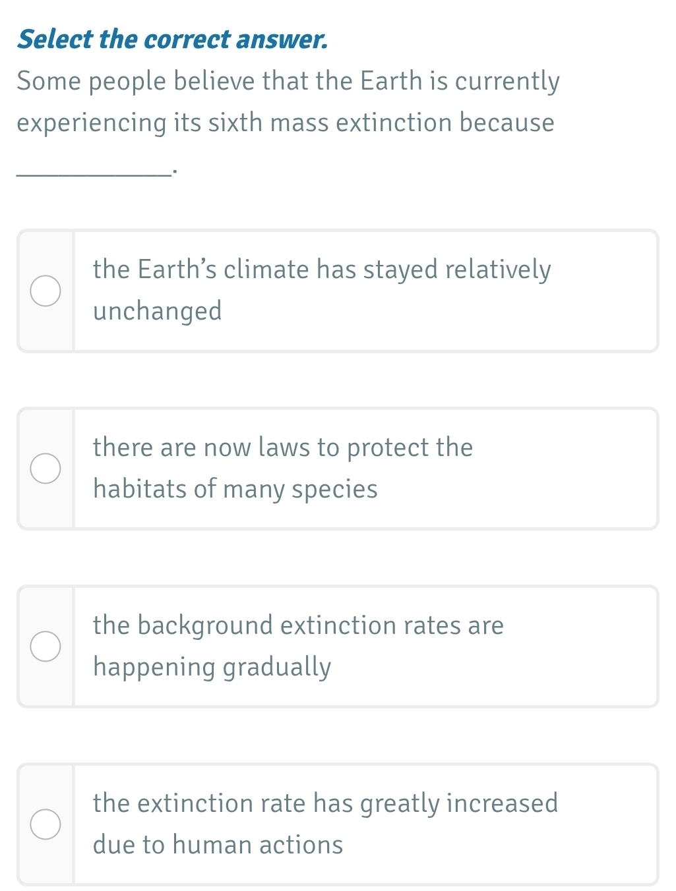Click "habitats of many species" in the second option
Viewport: 676px width, 891px height.
[235, 489]
